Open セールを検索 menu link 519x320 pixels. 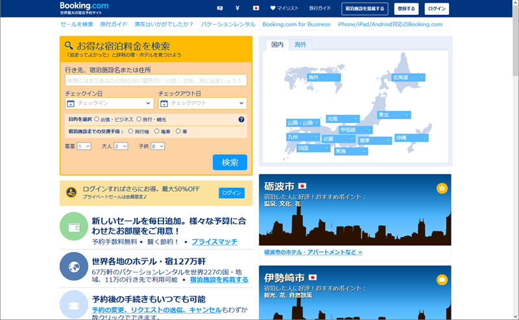pyautogui.click(x=77, y=24)
